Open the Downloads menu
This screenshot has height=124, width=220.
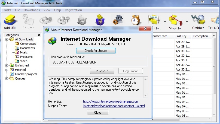click(x=32, y=10)
